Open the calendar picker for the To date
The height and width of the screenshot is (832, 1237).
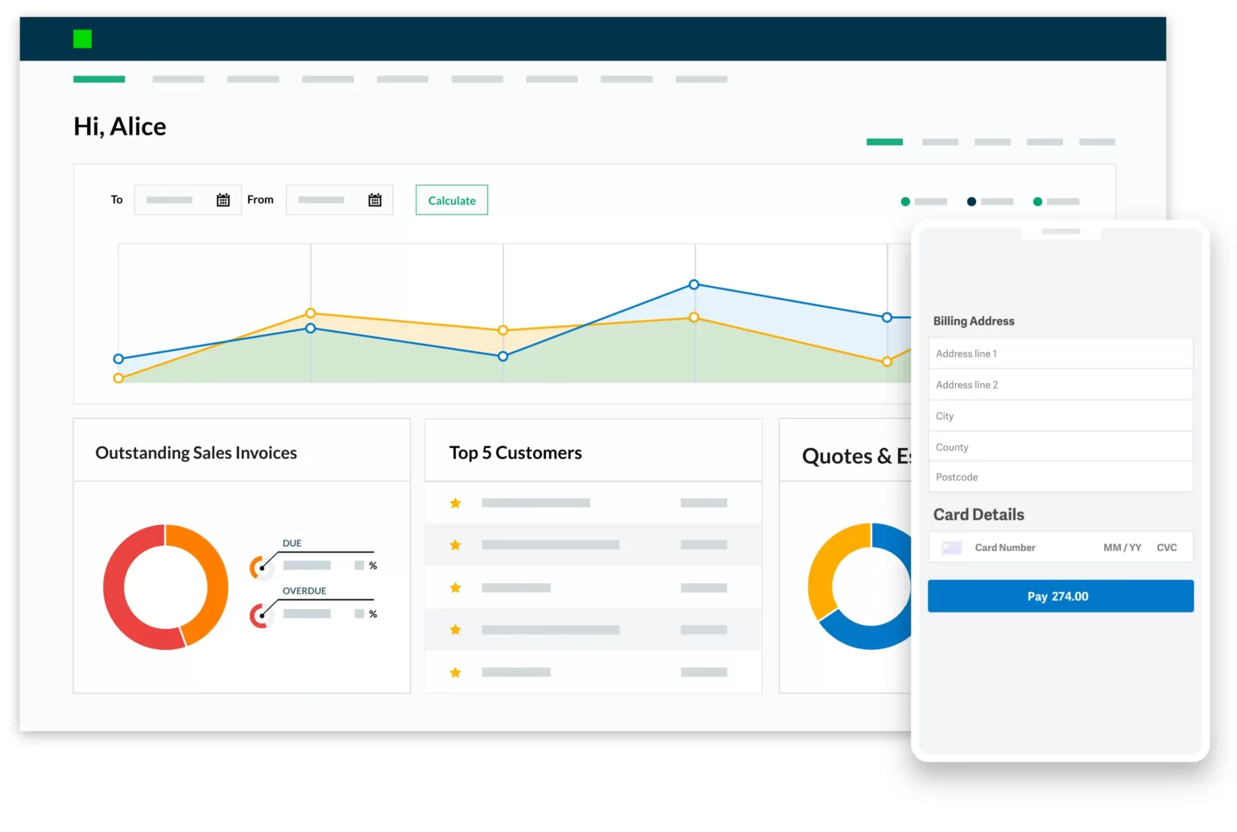point(223,200)
